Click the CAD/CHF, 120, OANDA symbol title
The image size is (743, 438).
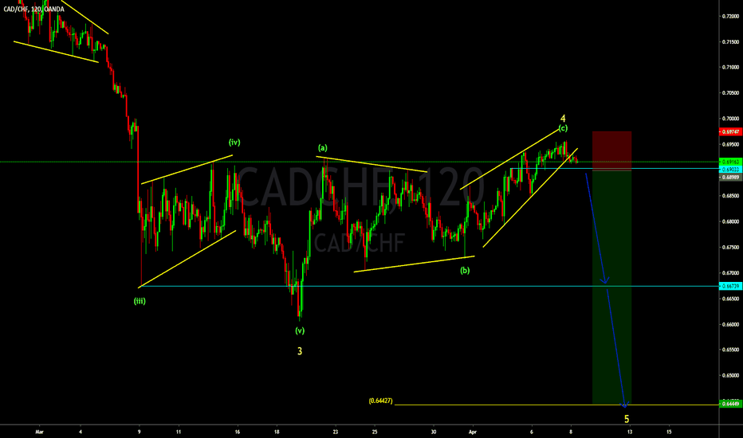tap(33, 9)
